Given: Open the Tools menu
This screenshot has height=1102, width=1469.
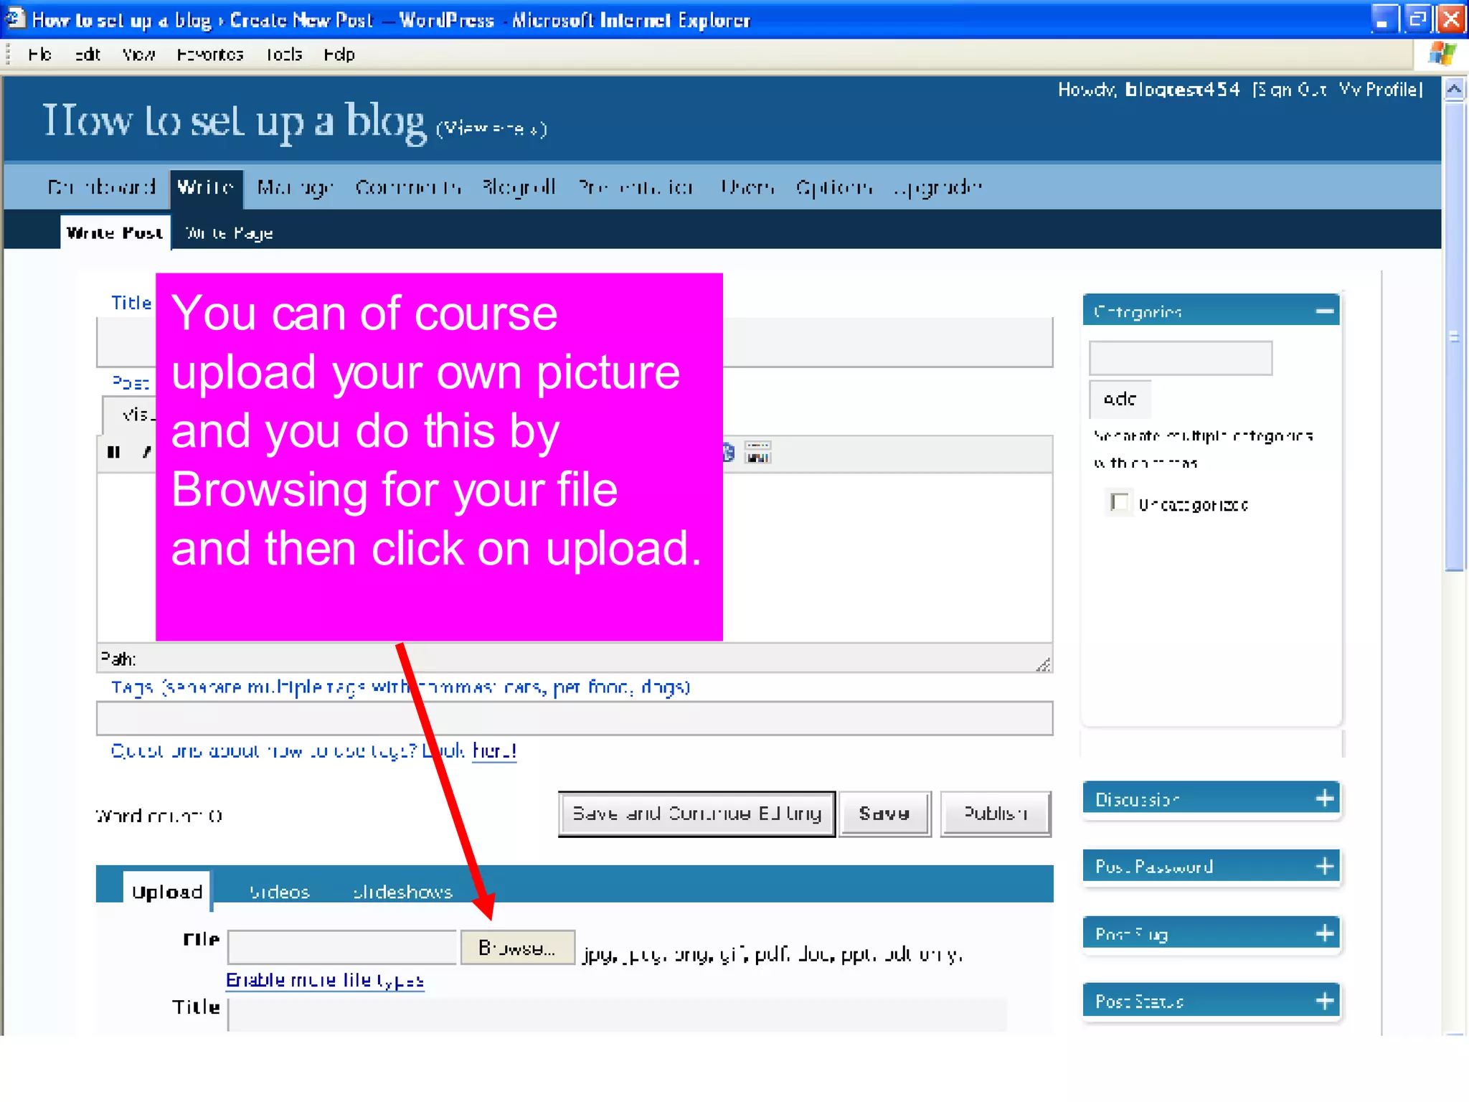Looking at the screenshot, I should pyautogui.click(x=284, y=55).
